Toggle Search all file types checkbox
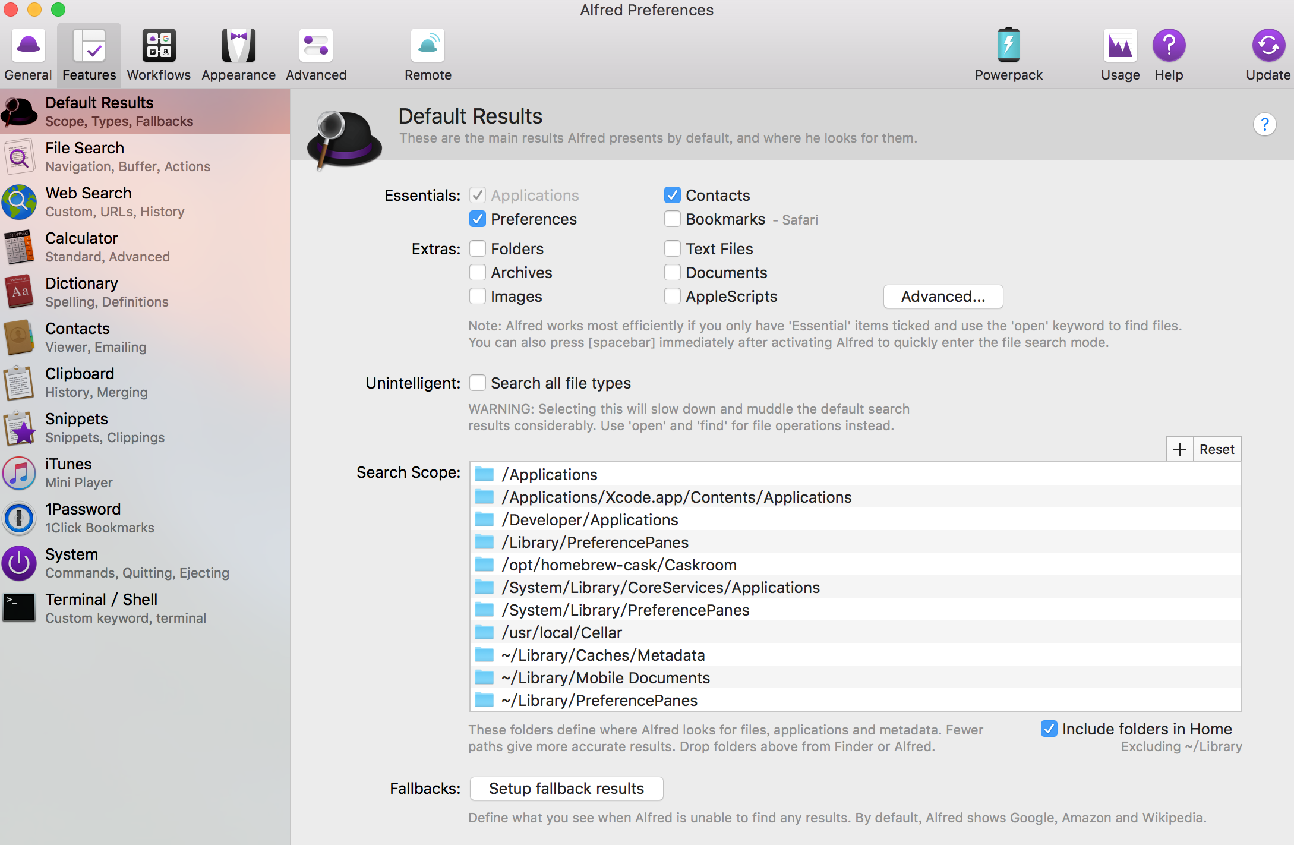The image size is (1294, 845). pyautogui.click(x=478, y=383)
